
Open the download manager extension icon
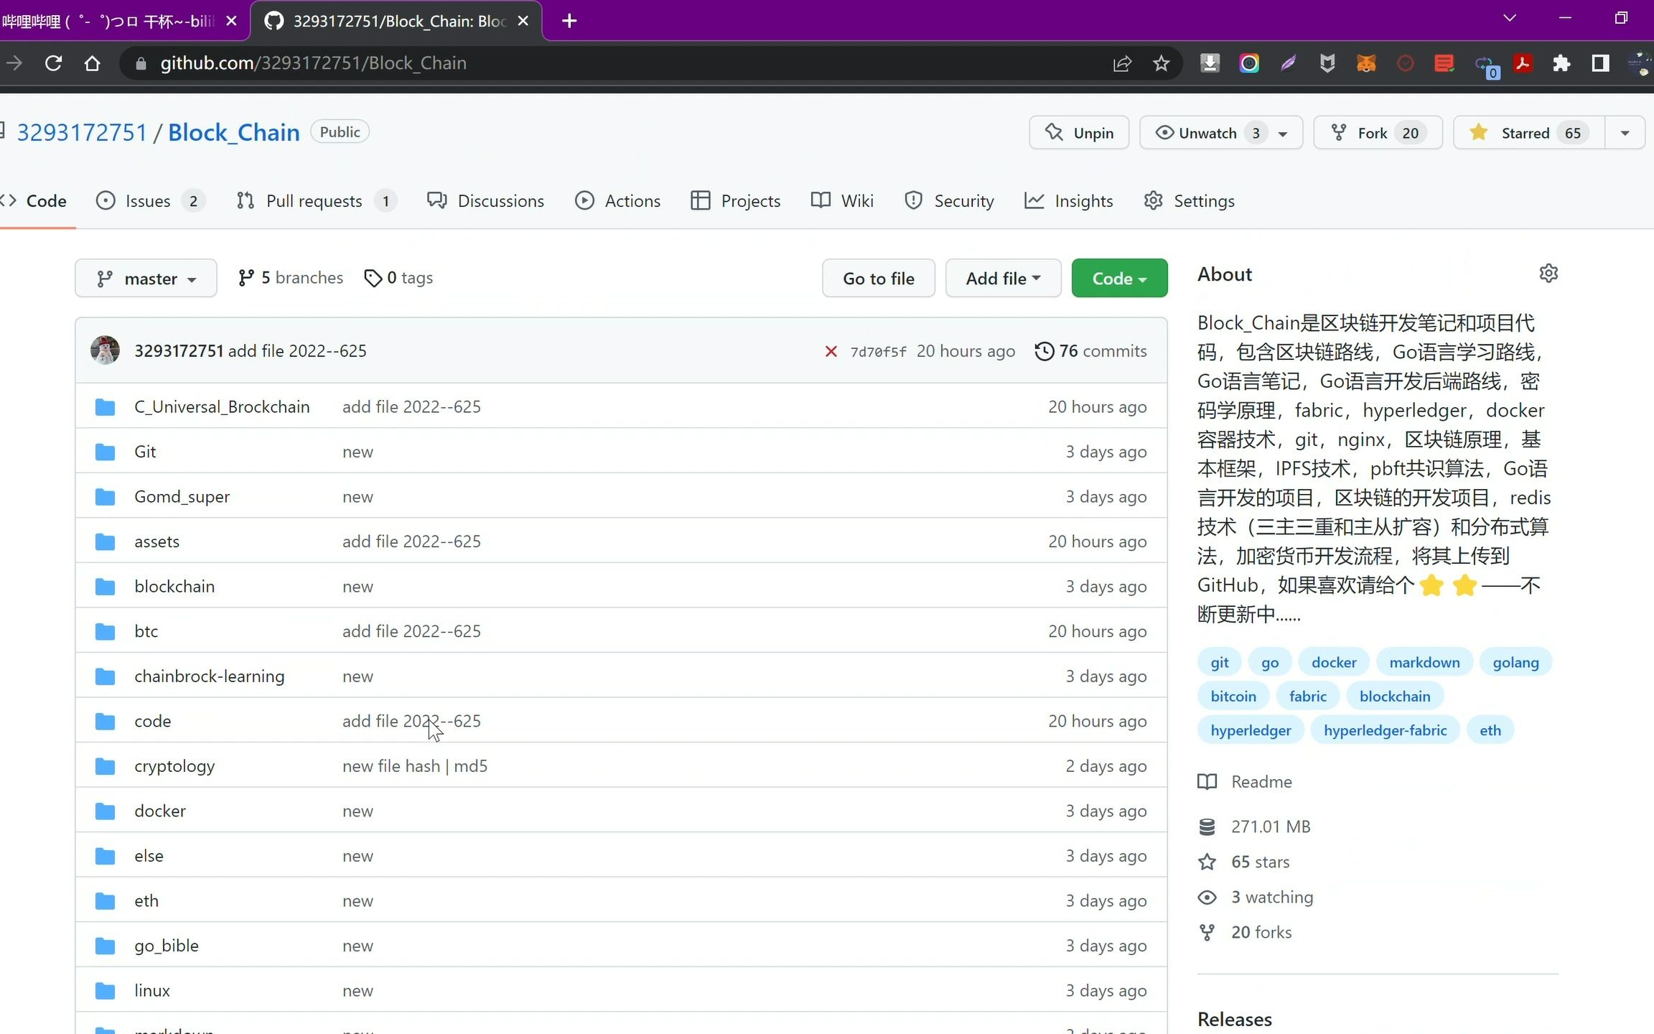pos(1210,63)
